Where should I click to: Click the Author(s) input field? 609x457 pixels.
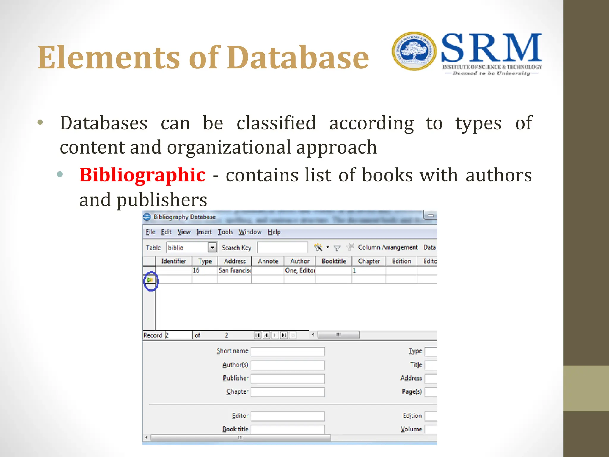[288, 365]
